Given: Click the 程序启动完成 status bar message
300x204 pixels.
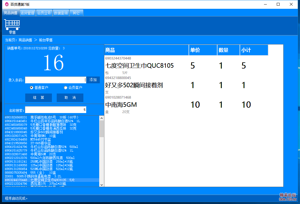Looking at the screenshot, I should 16,198.
